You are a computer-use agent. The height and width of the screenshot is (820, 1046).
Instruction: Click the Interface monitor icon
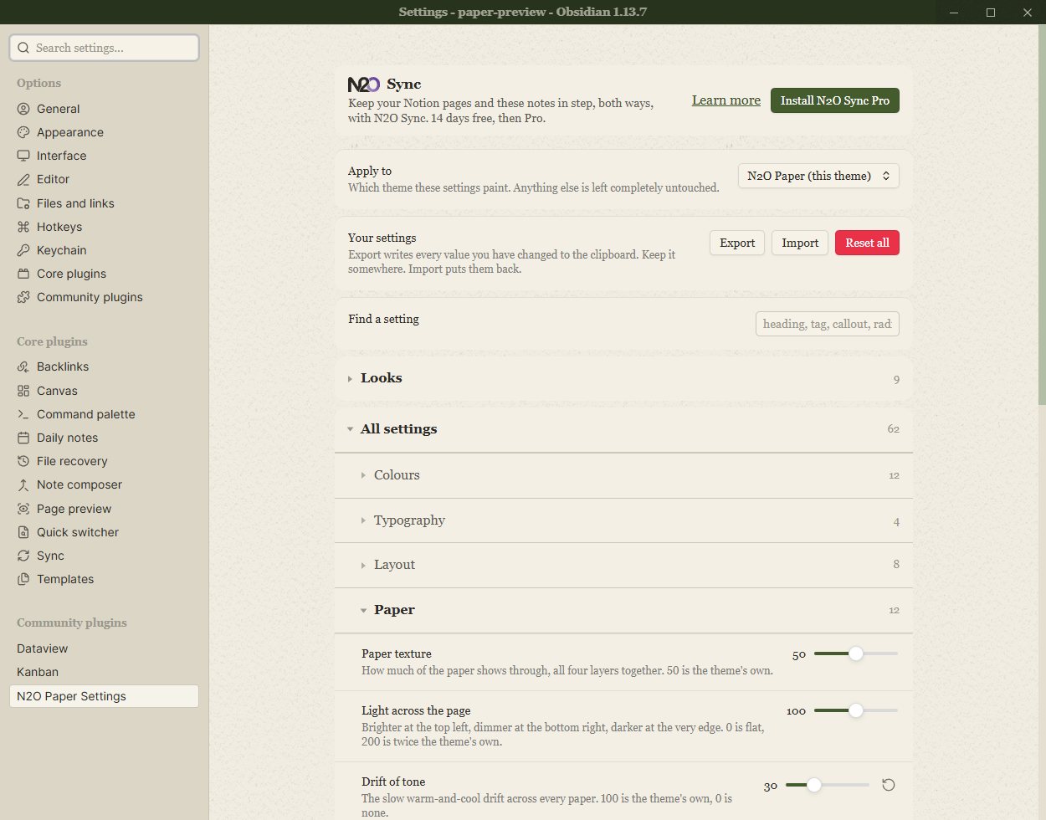pos(23,156)
